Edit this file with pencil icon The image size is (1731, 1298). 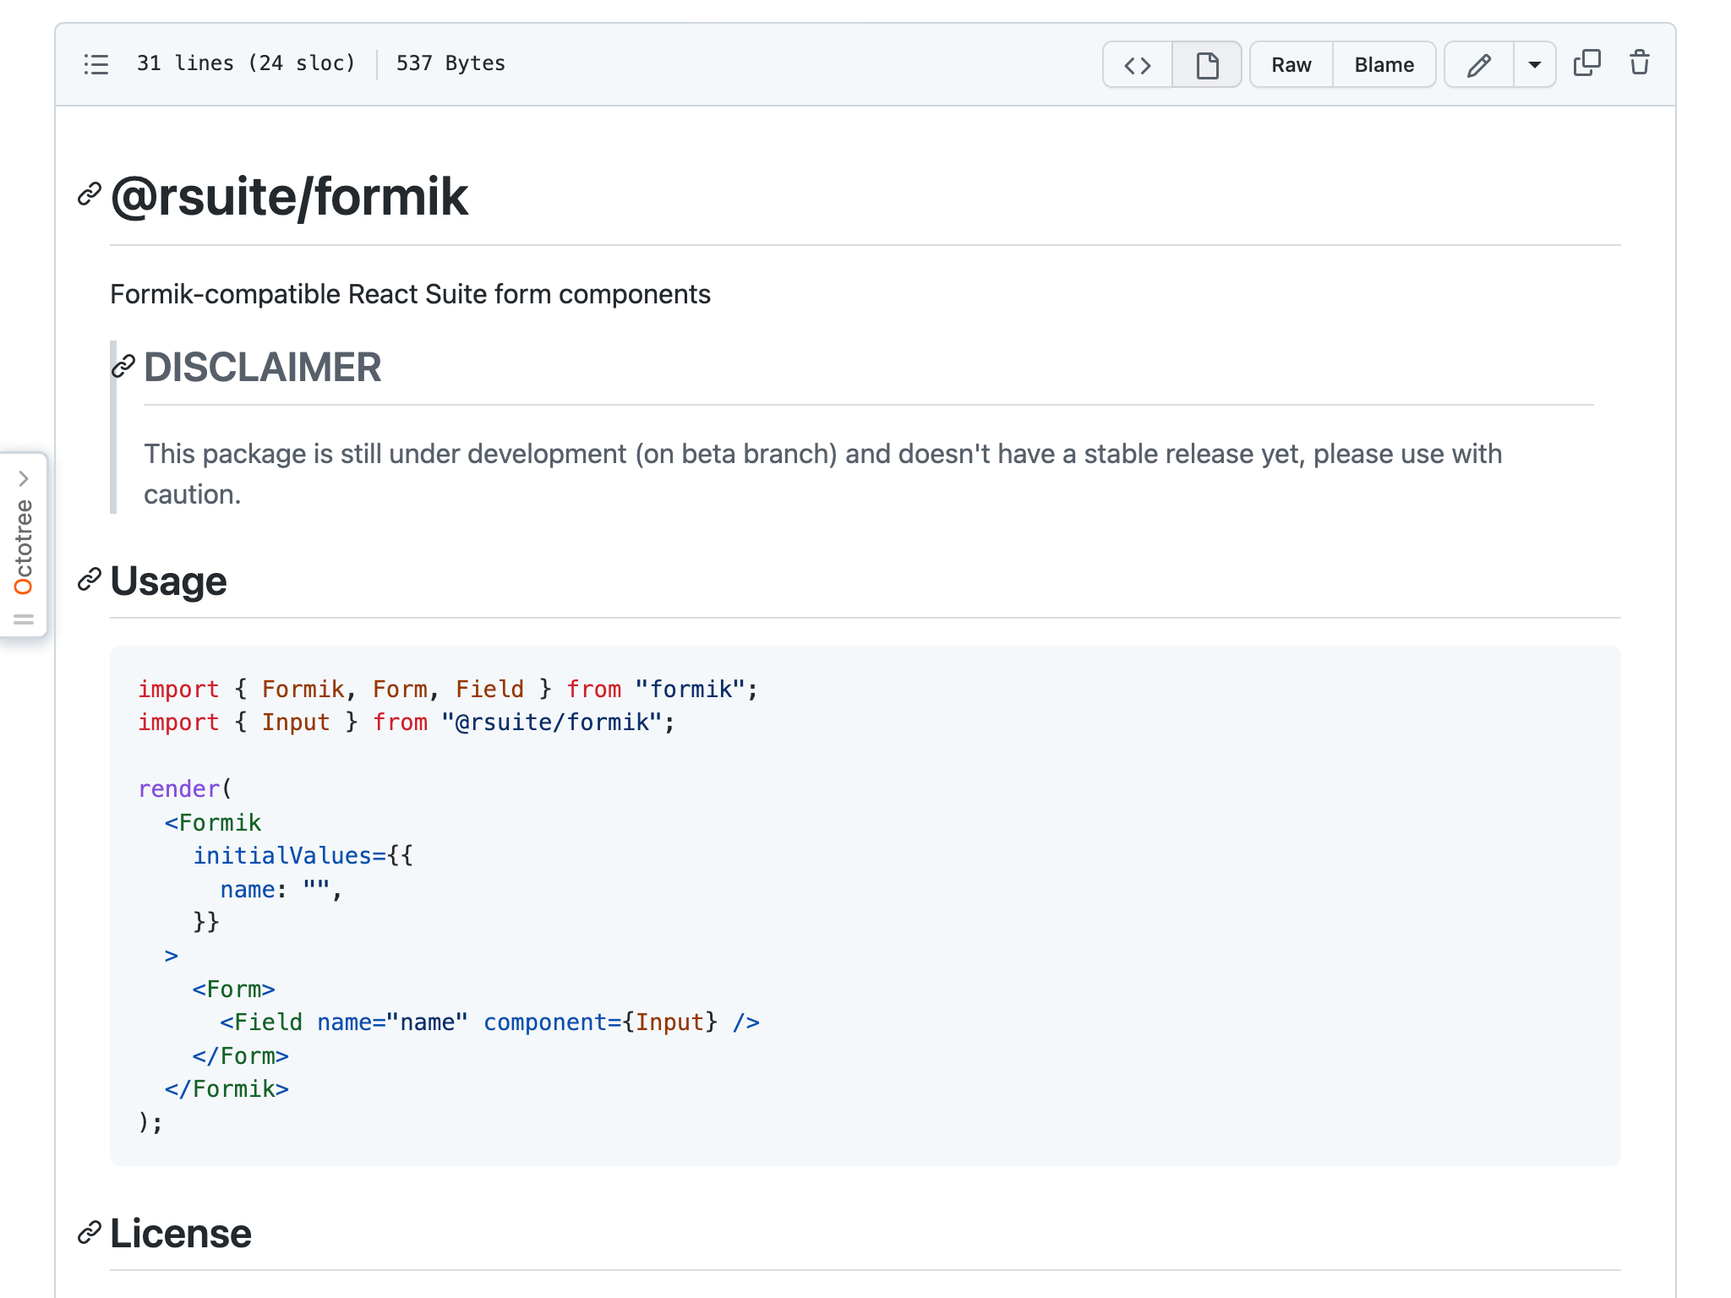pyautogui.click(x=1478, y=65)
